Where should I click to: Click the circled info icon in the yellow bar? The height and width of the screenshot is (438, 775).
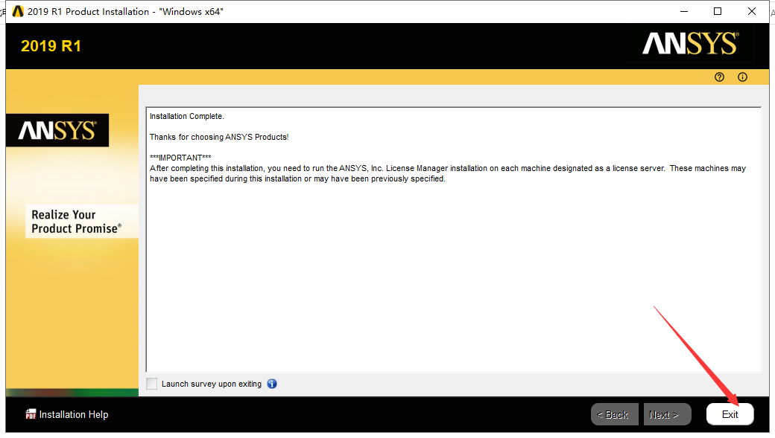click(742, 77)
